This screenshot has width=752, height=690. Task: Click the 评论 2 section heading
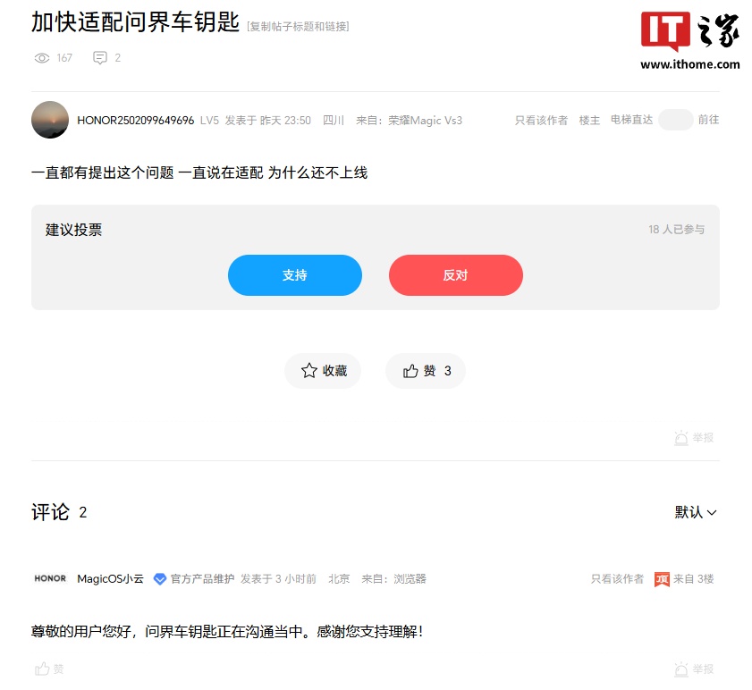pos(59,512)
